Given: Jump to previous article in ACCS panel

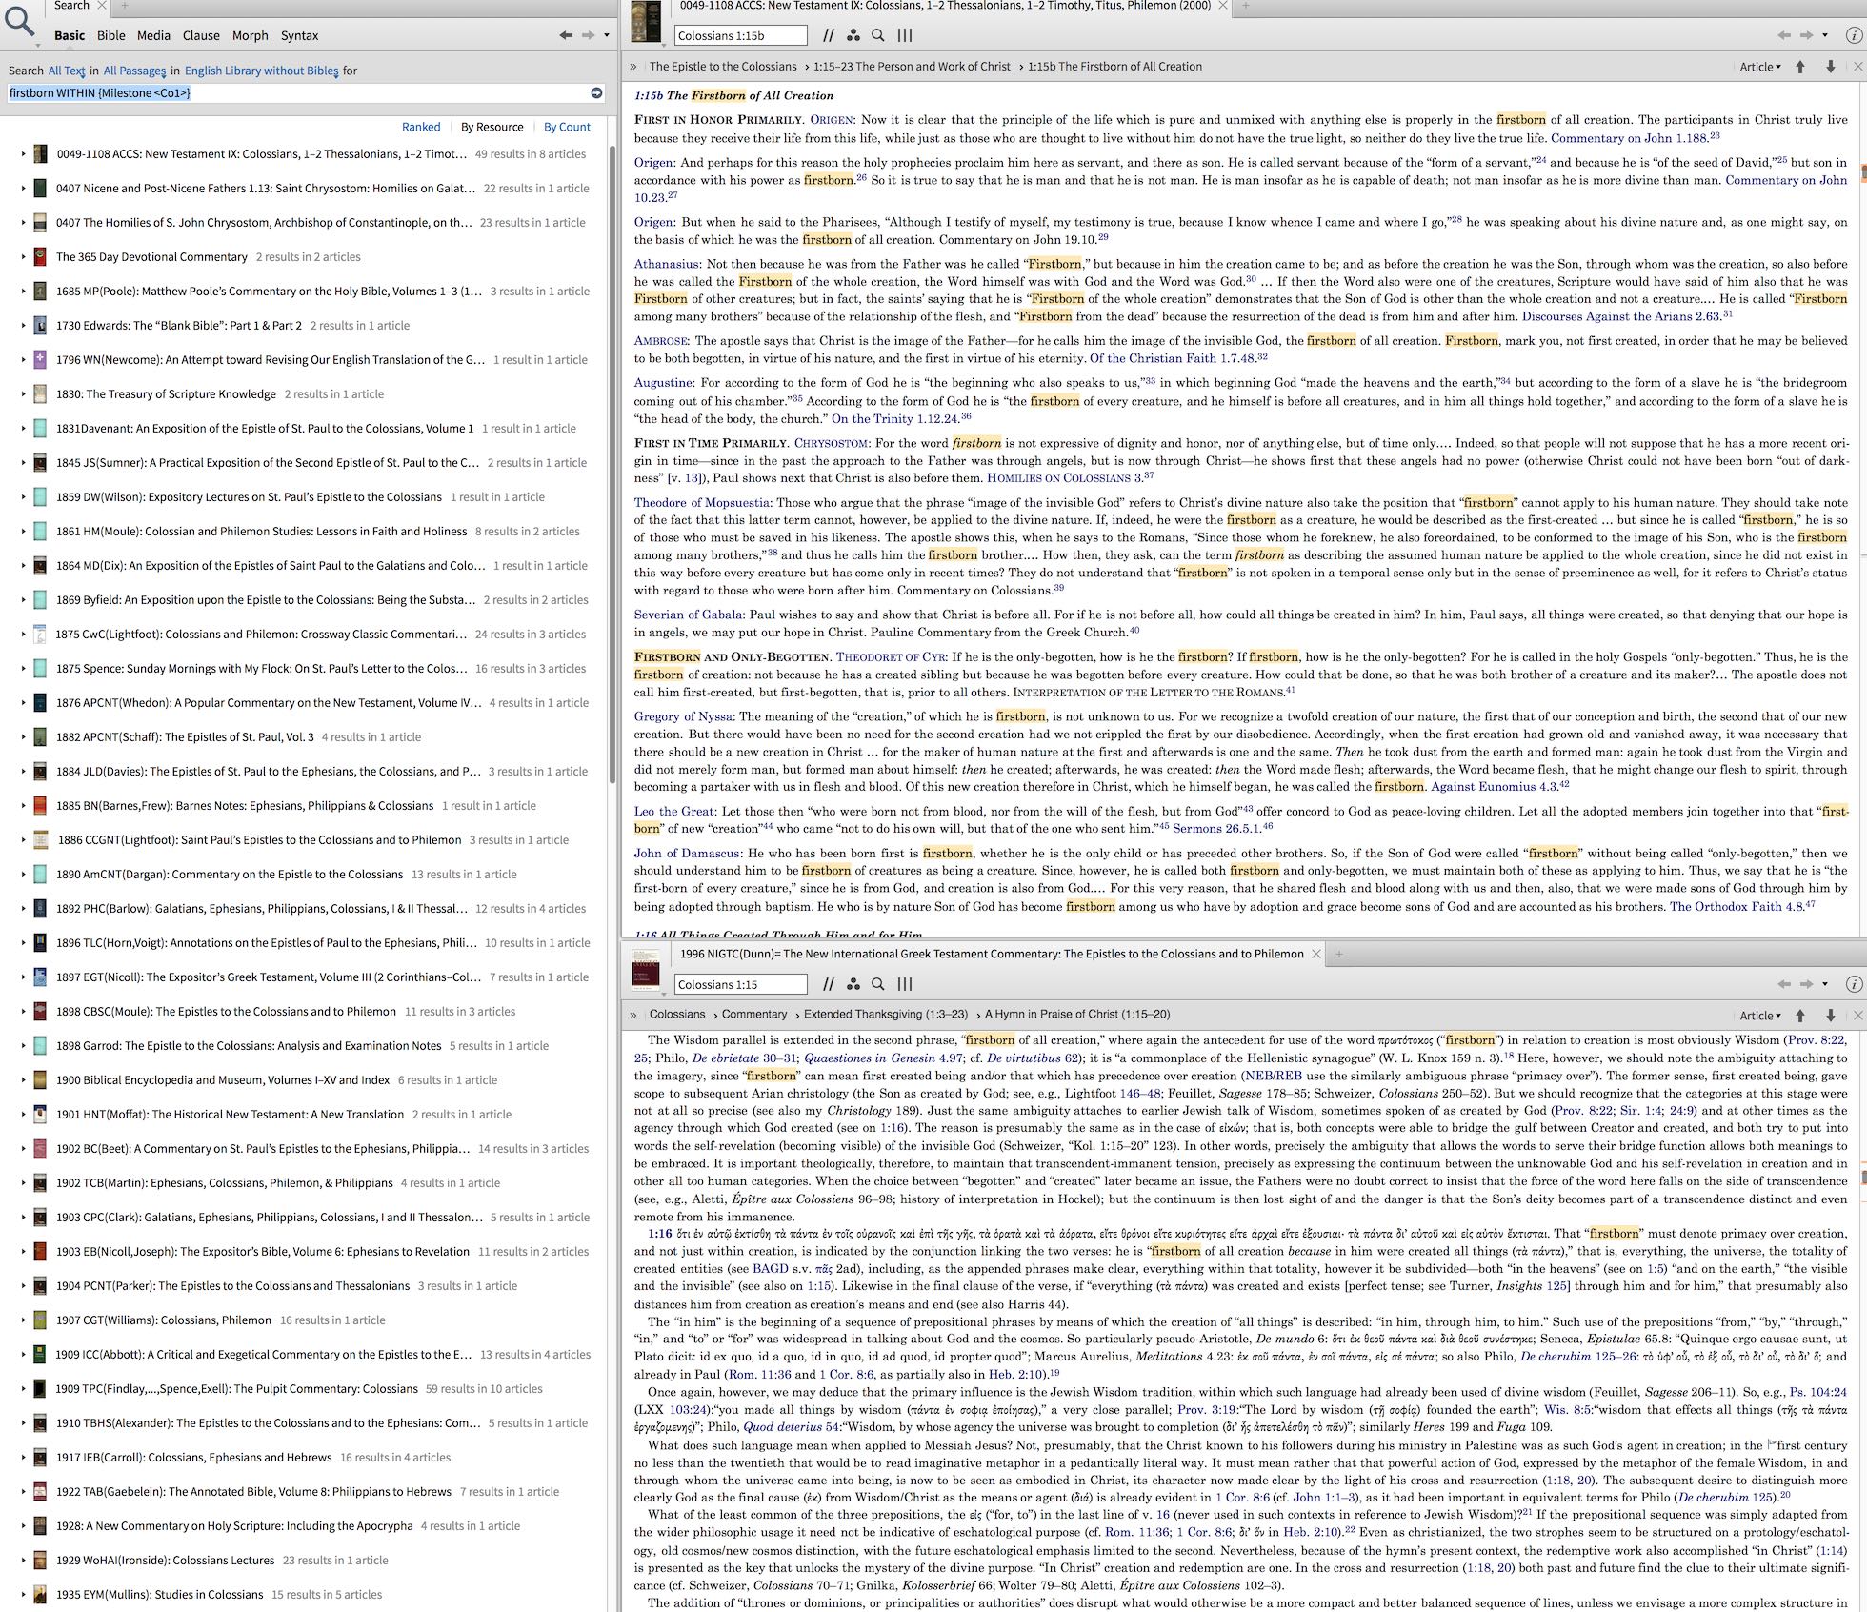Looking at the screenshot, I should tap(1800, 67).
